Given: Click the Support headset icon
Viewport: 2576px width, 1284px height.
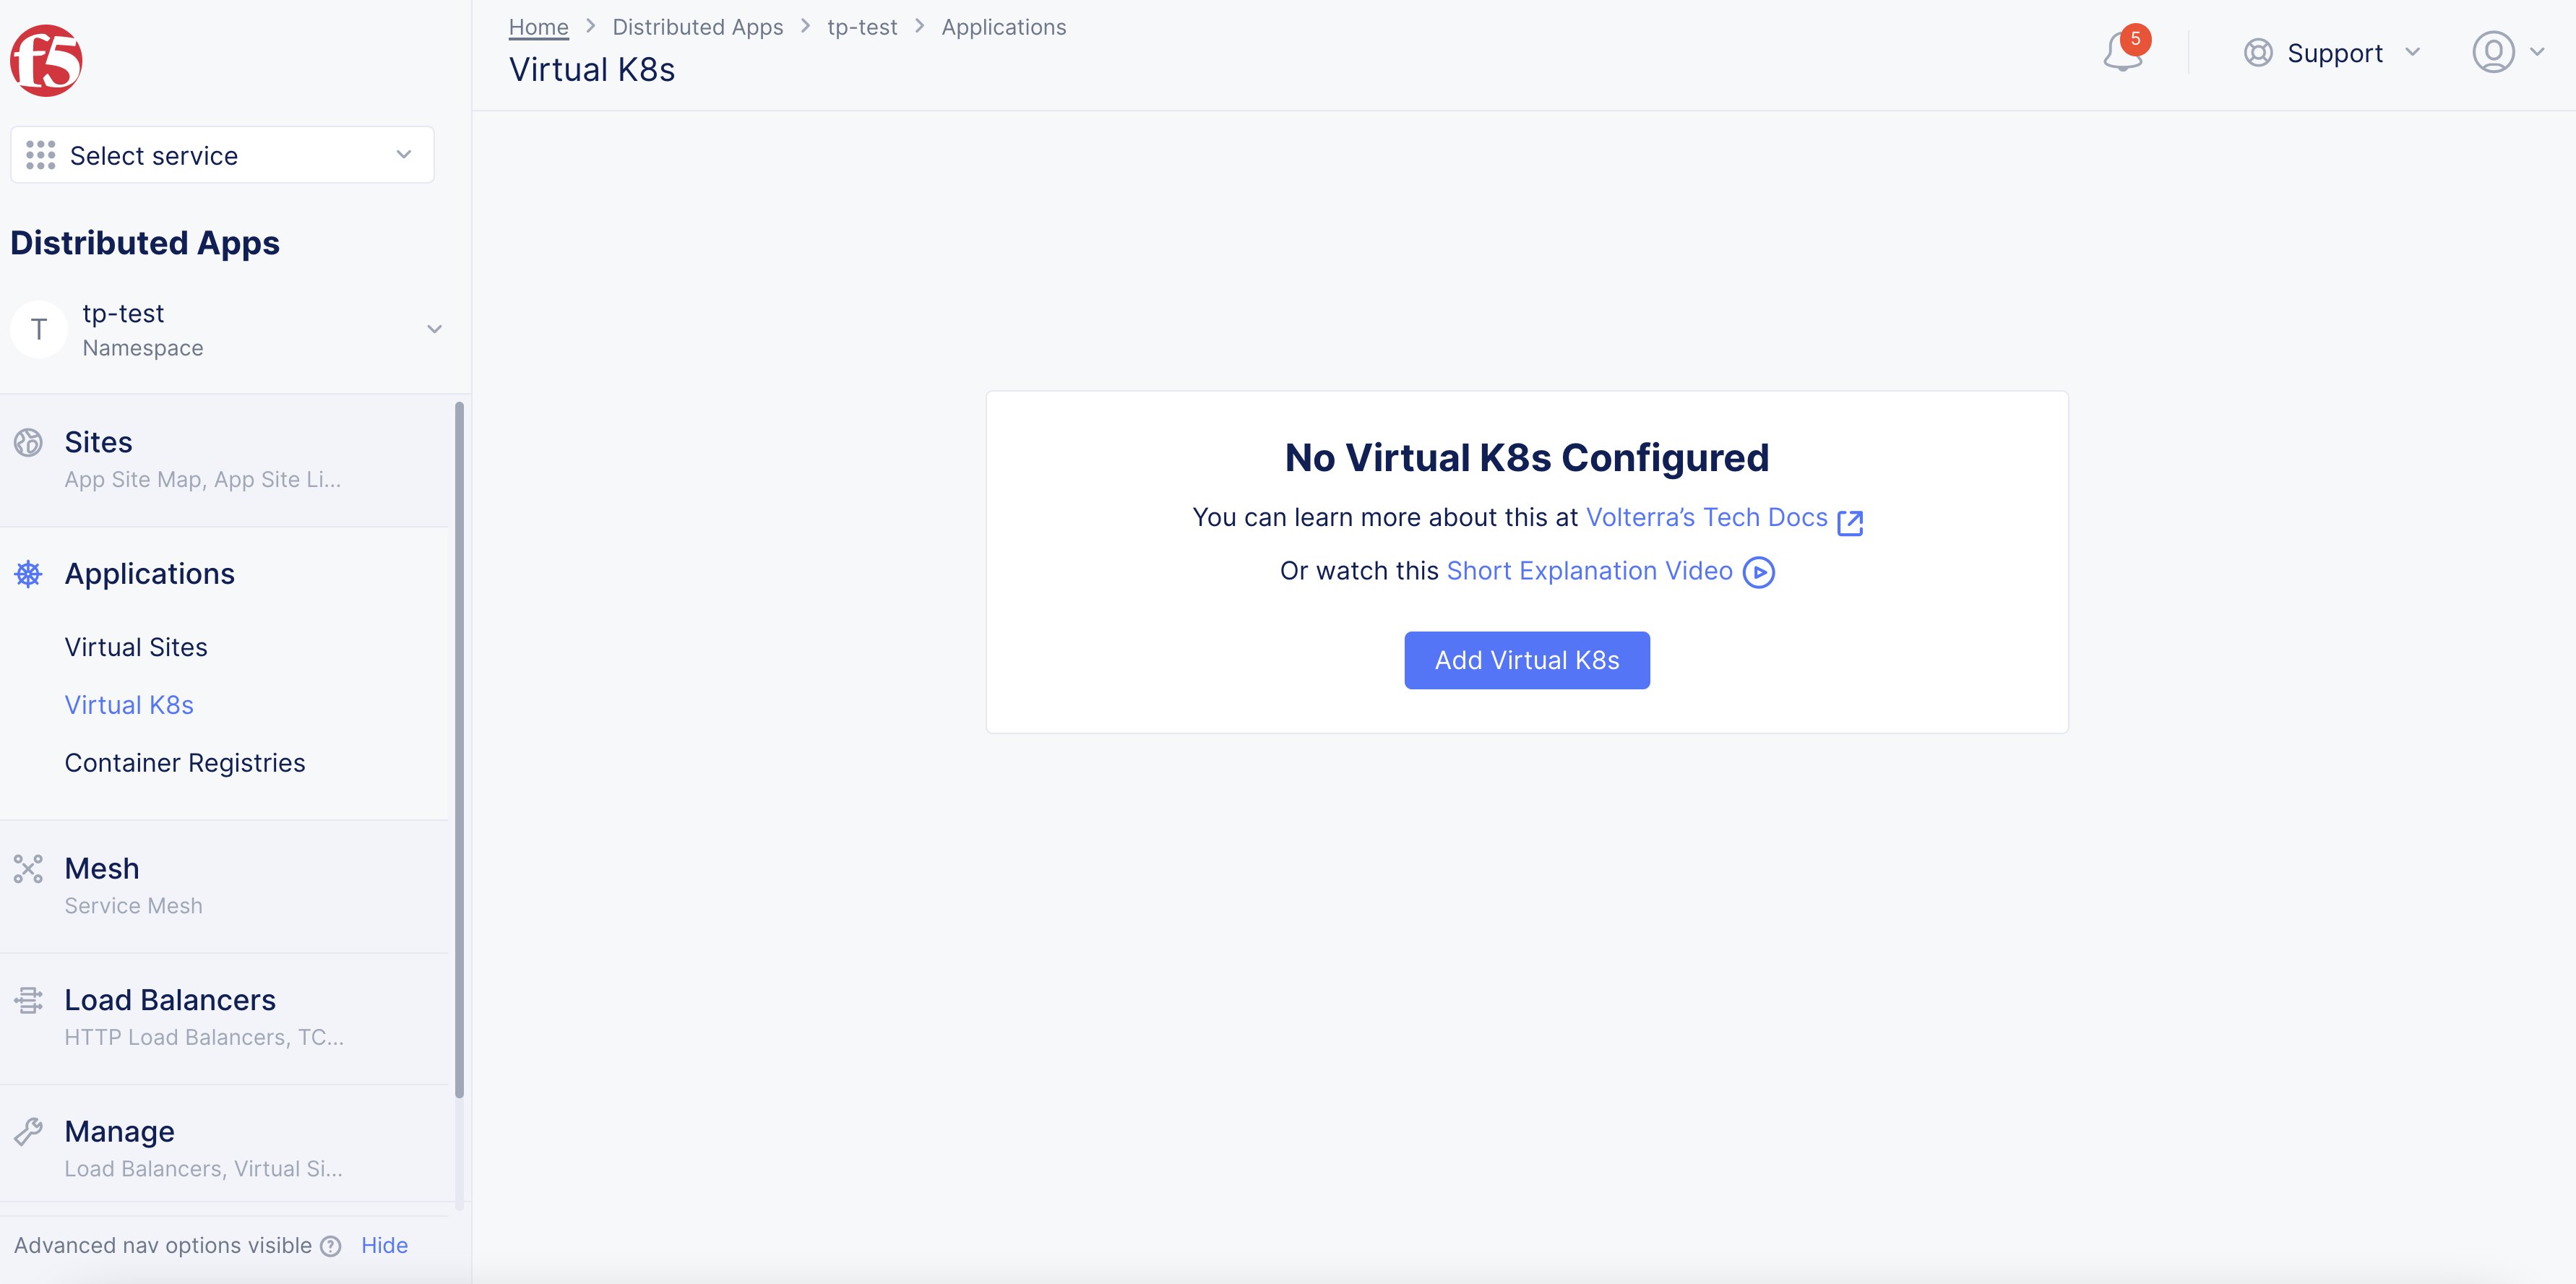Looking at the screenshot, I should [x=2258, y=52].
